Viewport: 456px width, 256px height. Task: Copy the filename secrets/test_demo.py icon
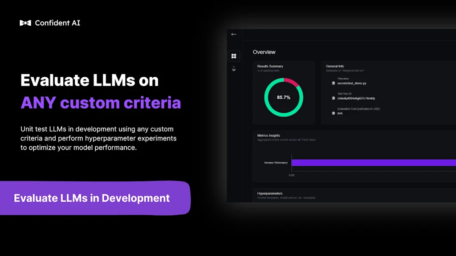tap(333, 83)
